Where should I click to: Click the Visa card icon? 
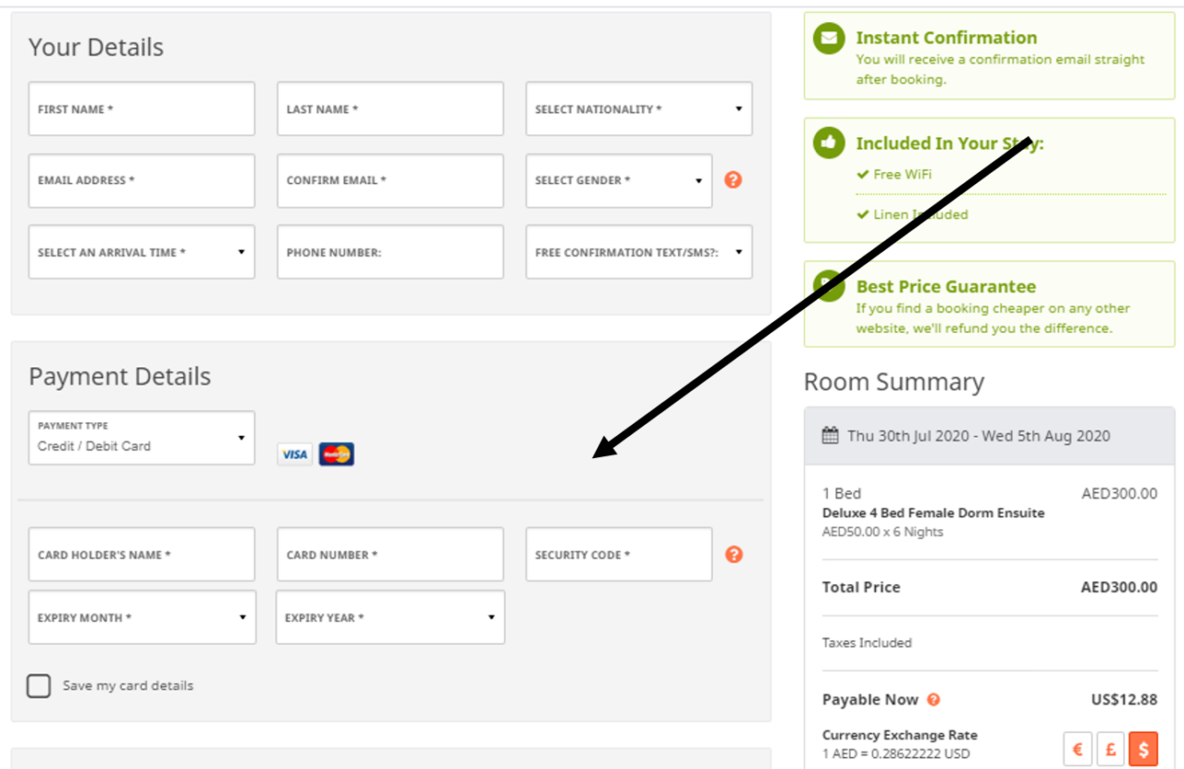pyautogui.click(x=294, y=453)
